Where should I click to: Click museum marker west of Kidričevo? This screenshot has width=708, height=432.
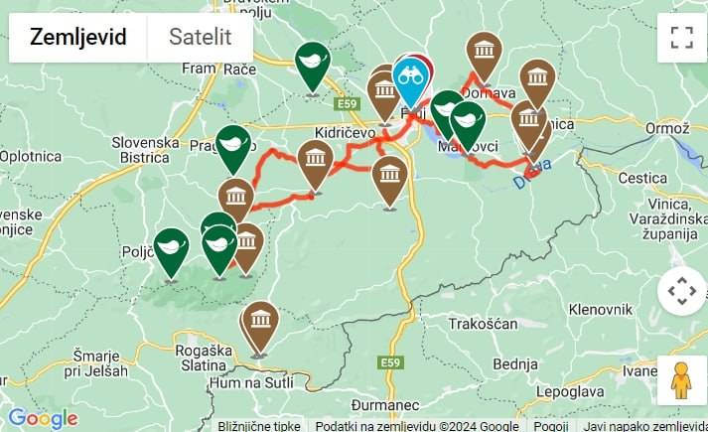(315, 166)
